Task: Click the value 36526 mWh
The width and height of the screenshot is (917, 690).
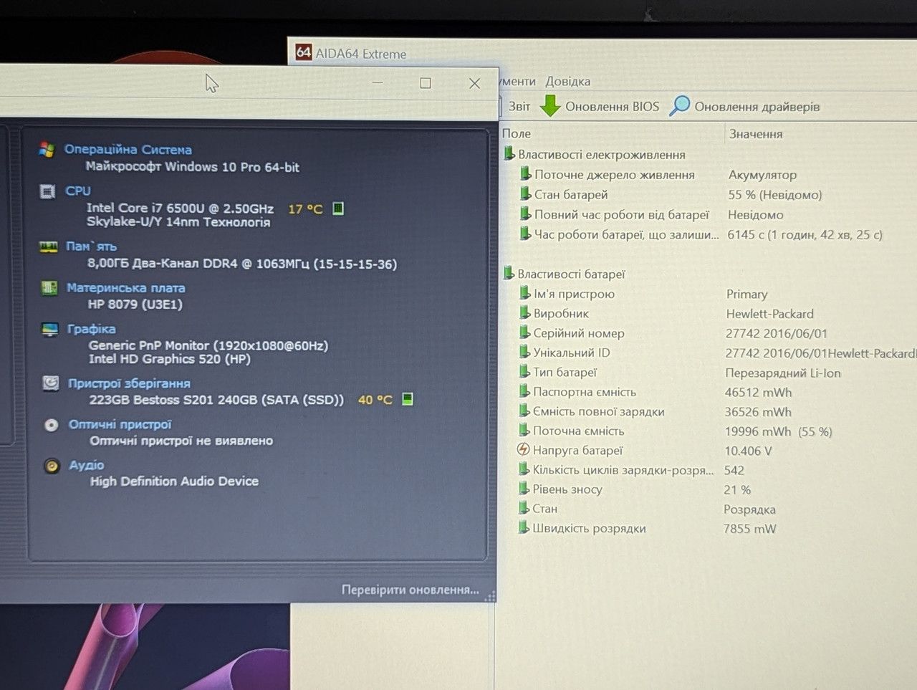Action: 758,412
